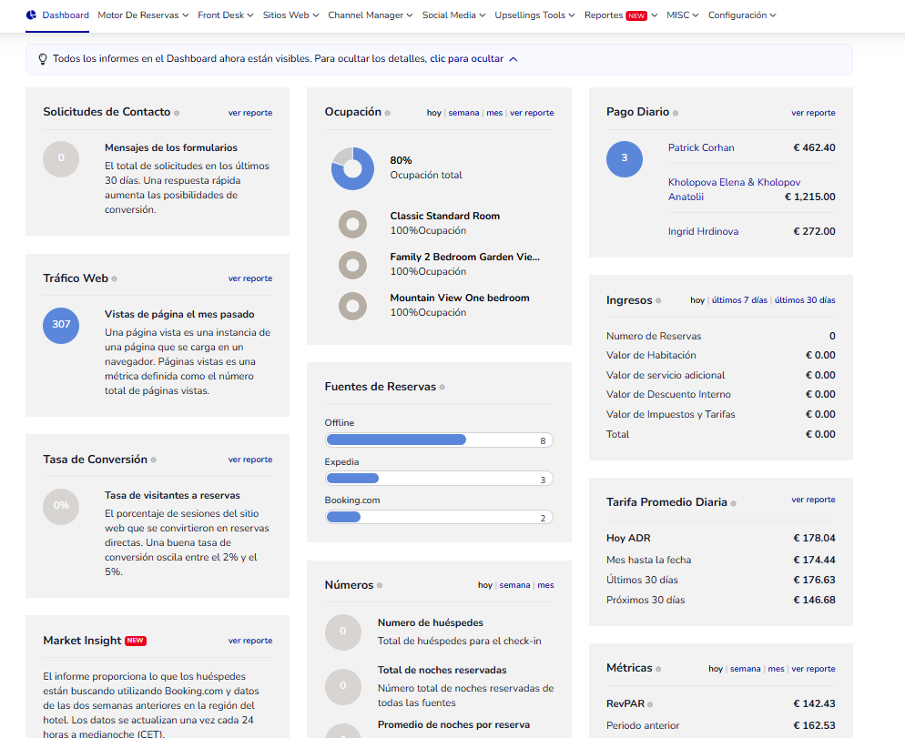The height and width of the screenshot is (738, 905).
Task: Click the info dot beside Fuentes de Reservas
Action: 442,388
